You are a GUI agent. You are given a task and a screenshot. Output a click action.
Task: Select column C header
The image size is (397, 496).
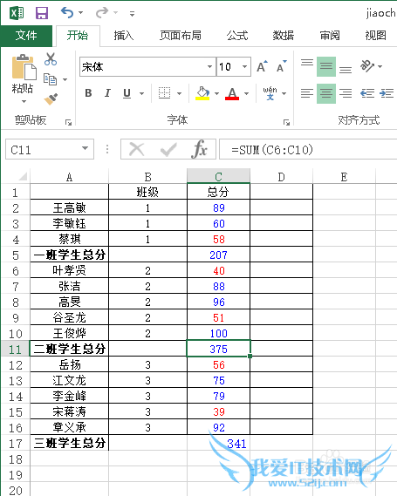[218, 176]
